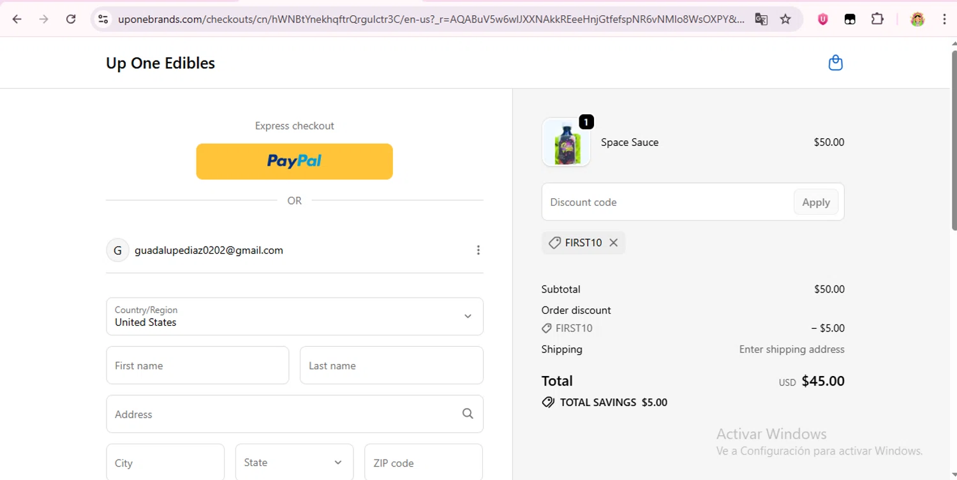Image resolution: width=957 pixels, height=480 pixels.
Task: Click the Shipping label
Action: [x=562, y=349]
